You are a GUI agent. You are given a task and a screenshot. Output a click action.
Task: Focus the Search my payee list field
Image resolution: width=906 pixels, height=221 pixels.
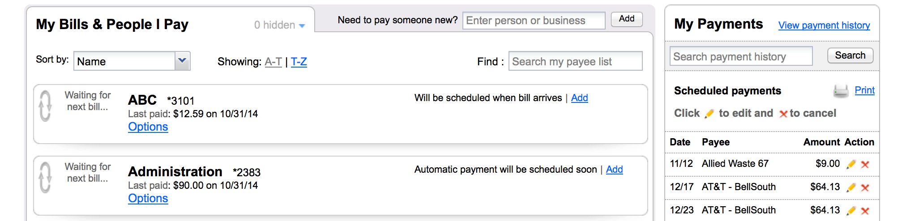pos(575,61)
